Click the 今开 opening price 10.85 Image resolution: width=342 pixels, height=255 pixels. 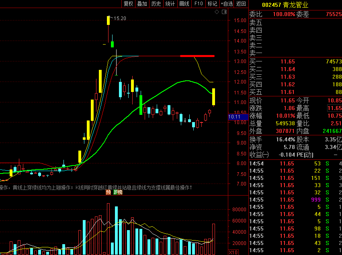tap(335, 100)
